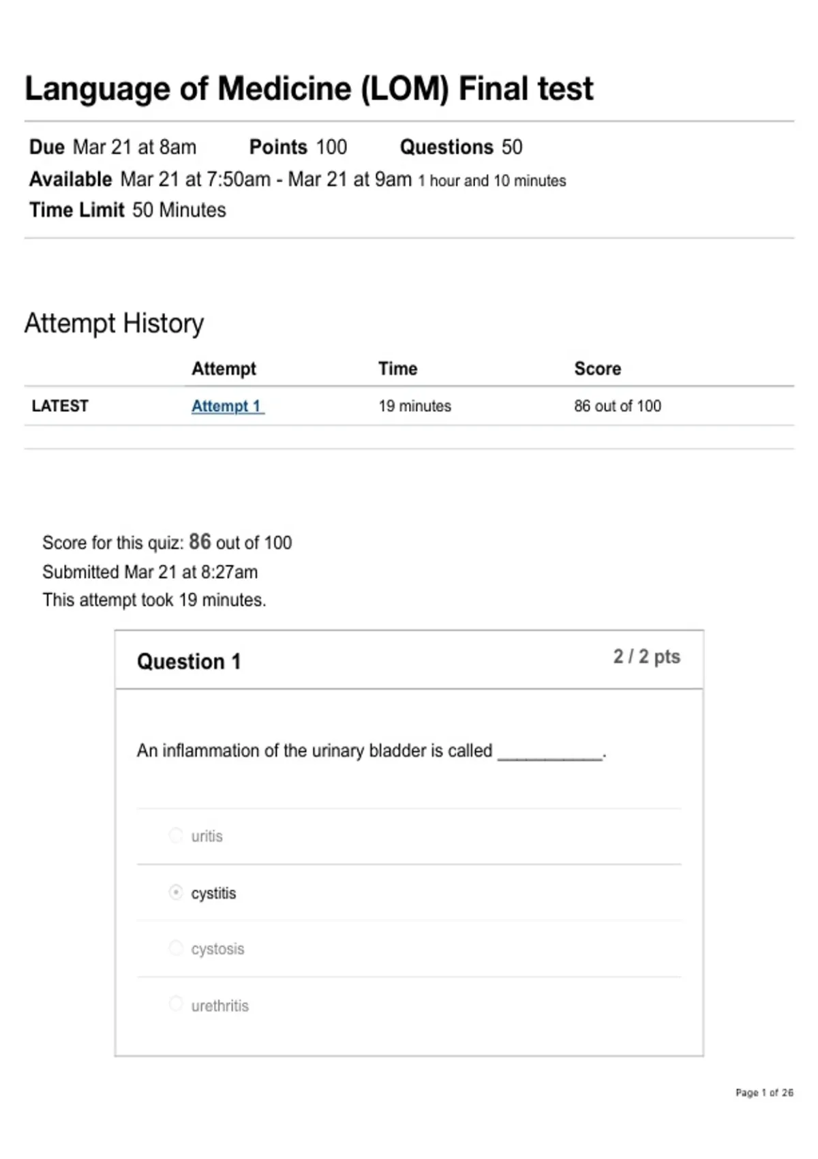This screenshot has height=1159, width=818.
Task: Click the 86 out of 100 cell
Action: 618,406
